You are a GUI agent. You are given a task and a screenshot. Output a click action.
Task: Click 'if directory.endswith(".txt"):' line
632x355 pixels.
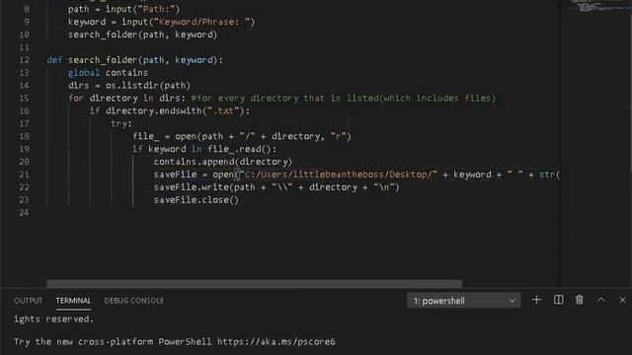point(170,110)
